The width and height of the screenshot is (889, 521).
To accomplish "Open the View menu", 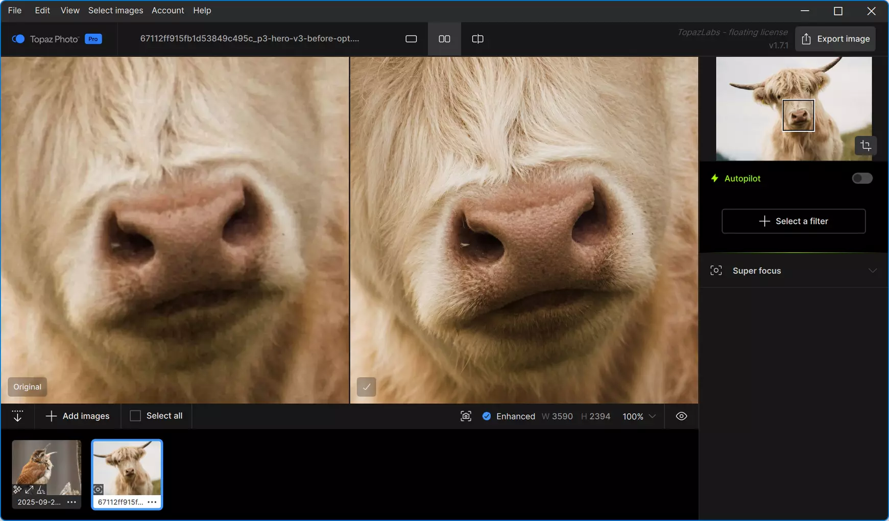I will (x=70, y=10).
